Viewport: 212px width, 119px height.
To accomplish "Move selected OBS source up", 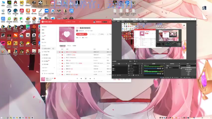I will click(136, 75).
